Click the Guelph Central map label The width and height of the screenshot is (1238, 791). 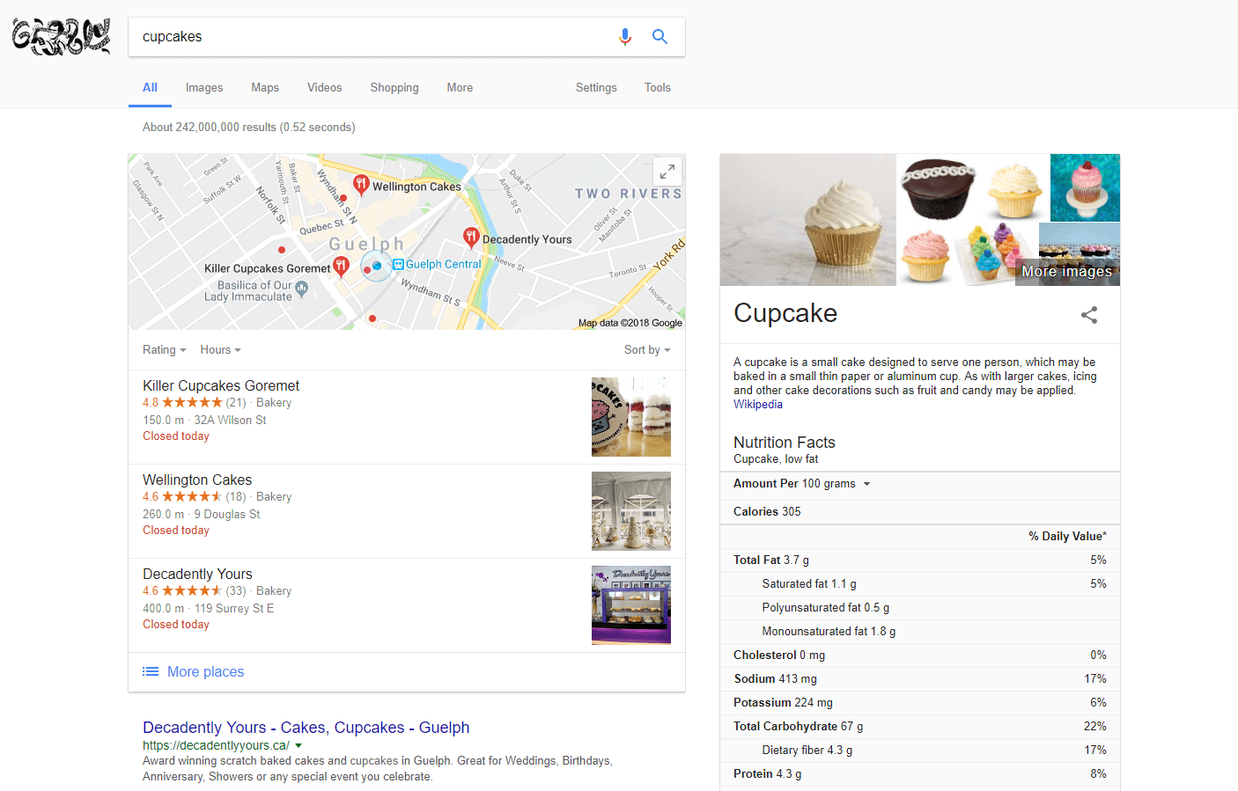(x=444, y=264)
